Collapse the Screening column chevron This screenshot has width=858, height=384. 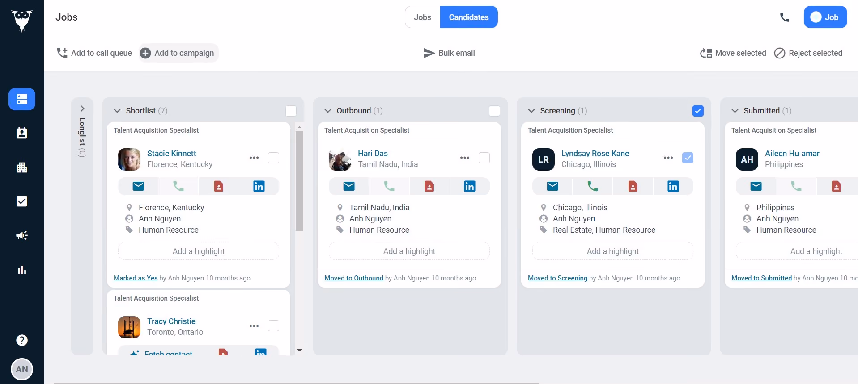tap(531, 111)
